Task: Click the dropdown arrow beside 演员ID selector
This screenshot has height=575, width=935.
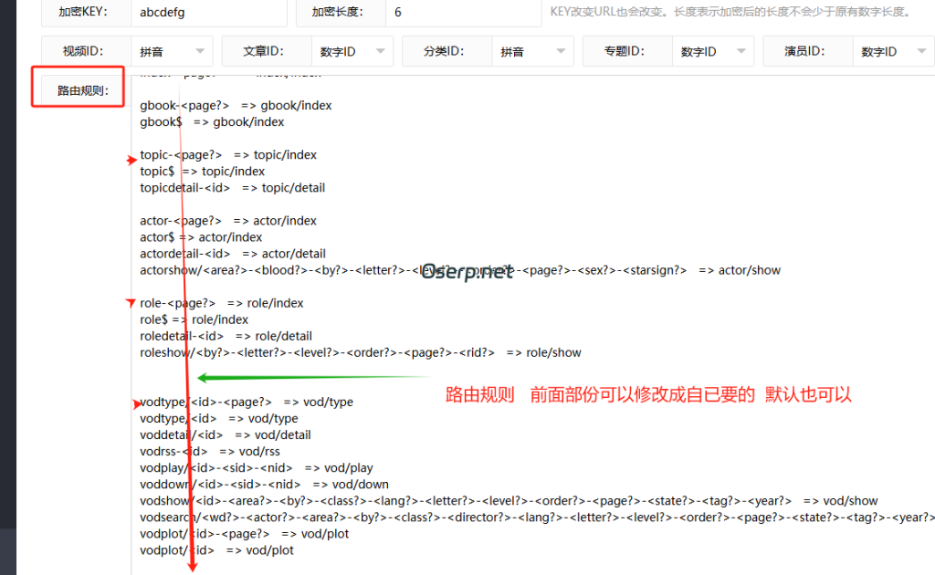Action: (x=920, y=51)
